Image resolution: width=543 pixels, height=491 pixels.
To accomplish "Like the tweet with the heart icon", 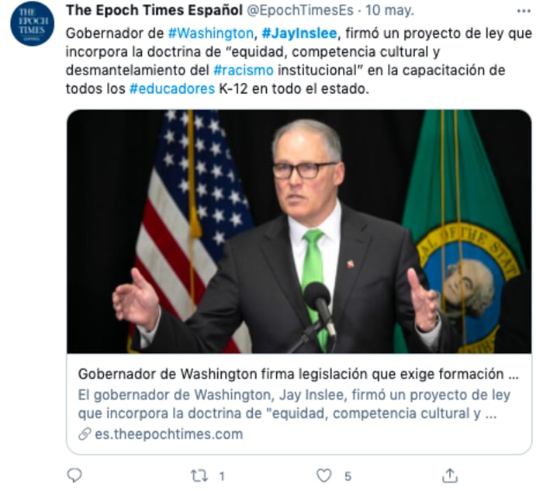I will pos(323,475).
